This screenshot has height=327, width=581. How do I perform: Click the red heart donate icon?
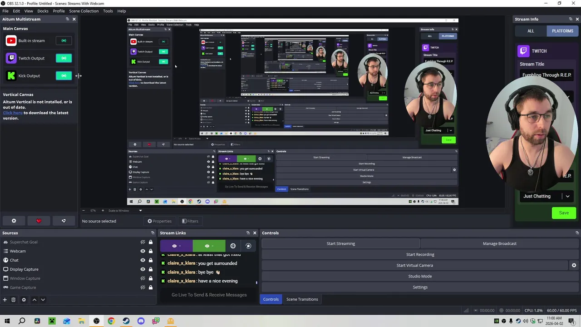[x=39, y=221]
